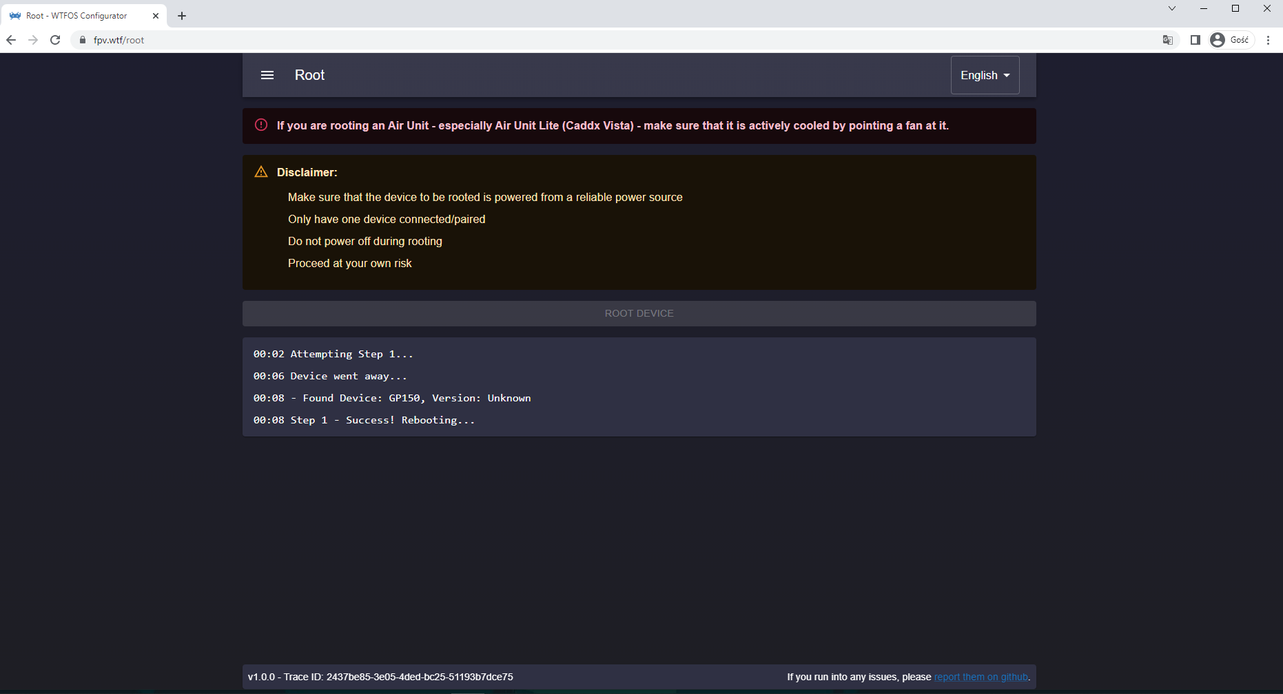
Task: Click the reading mode sidebar icon
Action: coord(1195,40)
